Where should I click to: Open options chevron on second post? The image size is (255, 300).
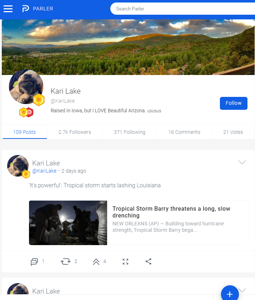pyautogui.click(x=242, y=290)
